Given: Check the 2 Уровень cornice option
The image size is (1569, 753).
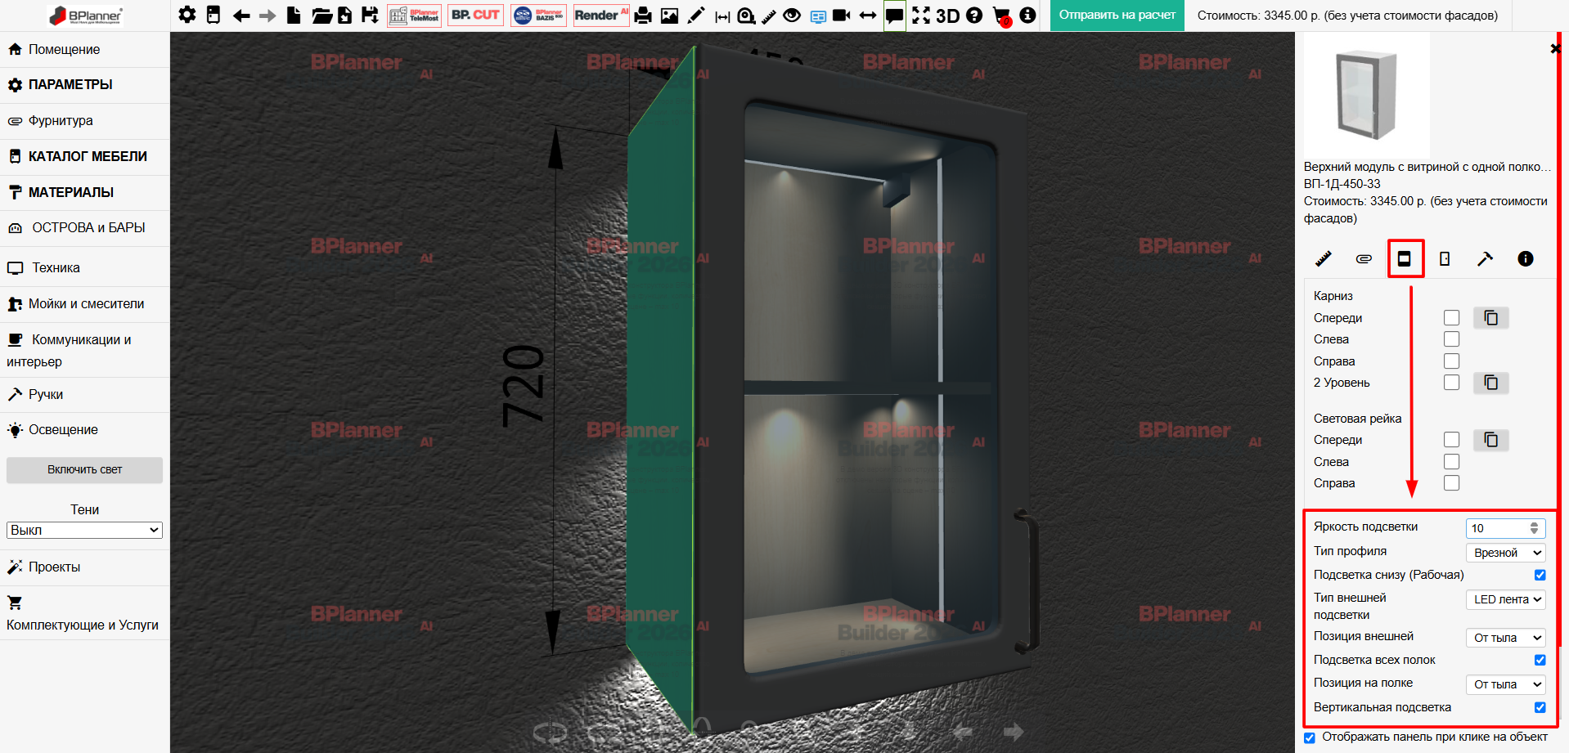Looking at the screenshot, I should point(1452,383).
